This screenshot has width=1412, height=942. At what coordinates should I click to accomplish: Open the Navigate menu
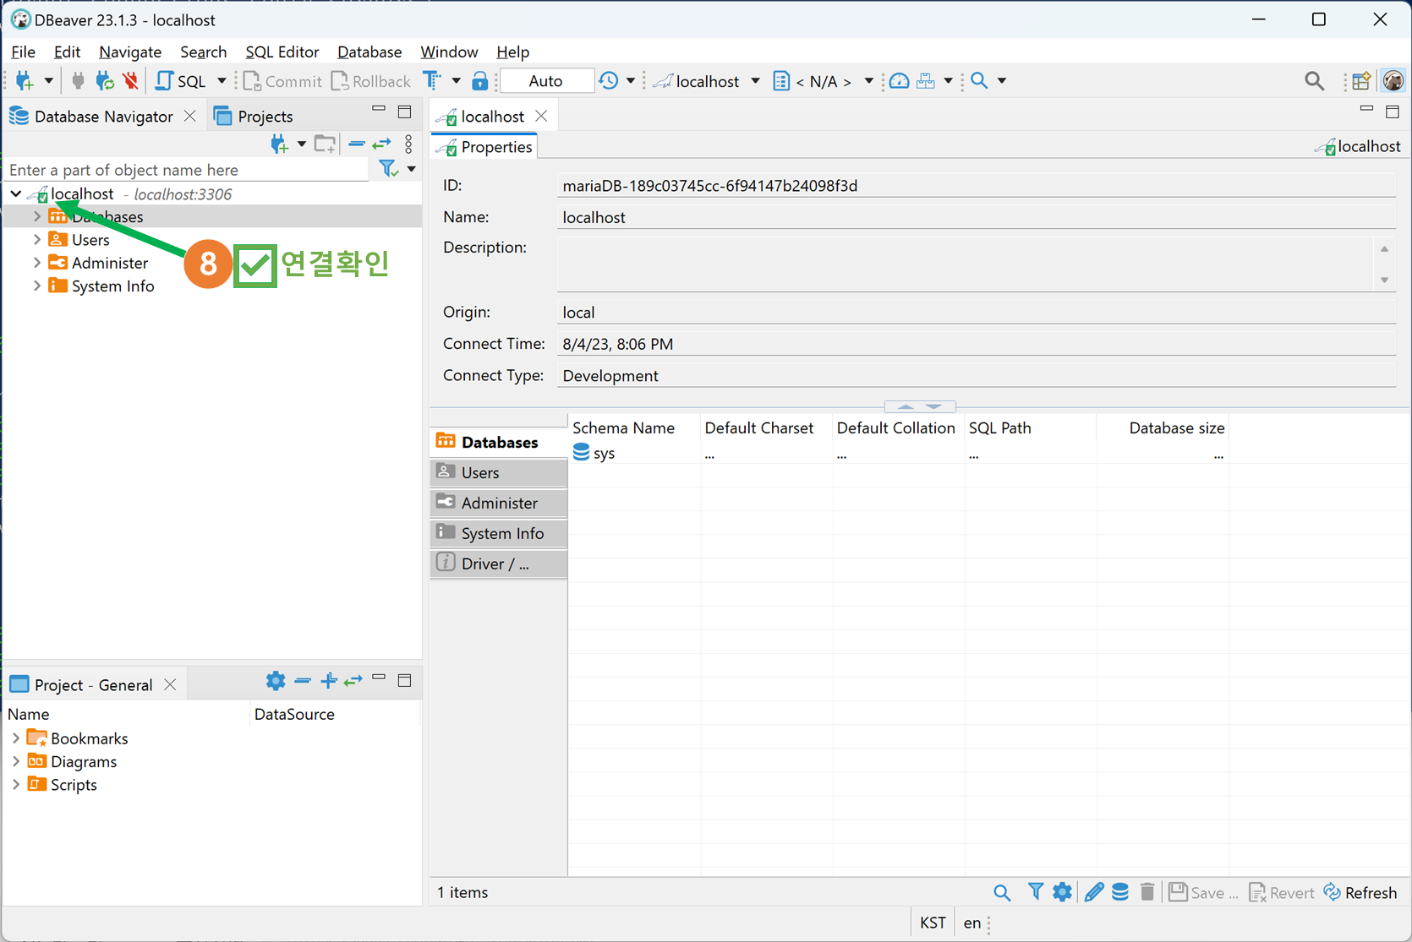[x=129, y=52]
